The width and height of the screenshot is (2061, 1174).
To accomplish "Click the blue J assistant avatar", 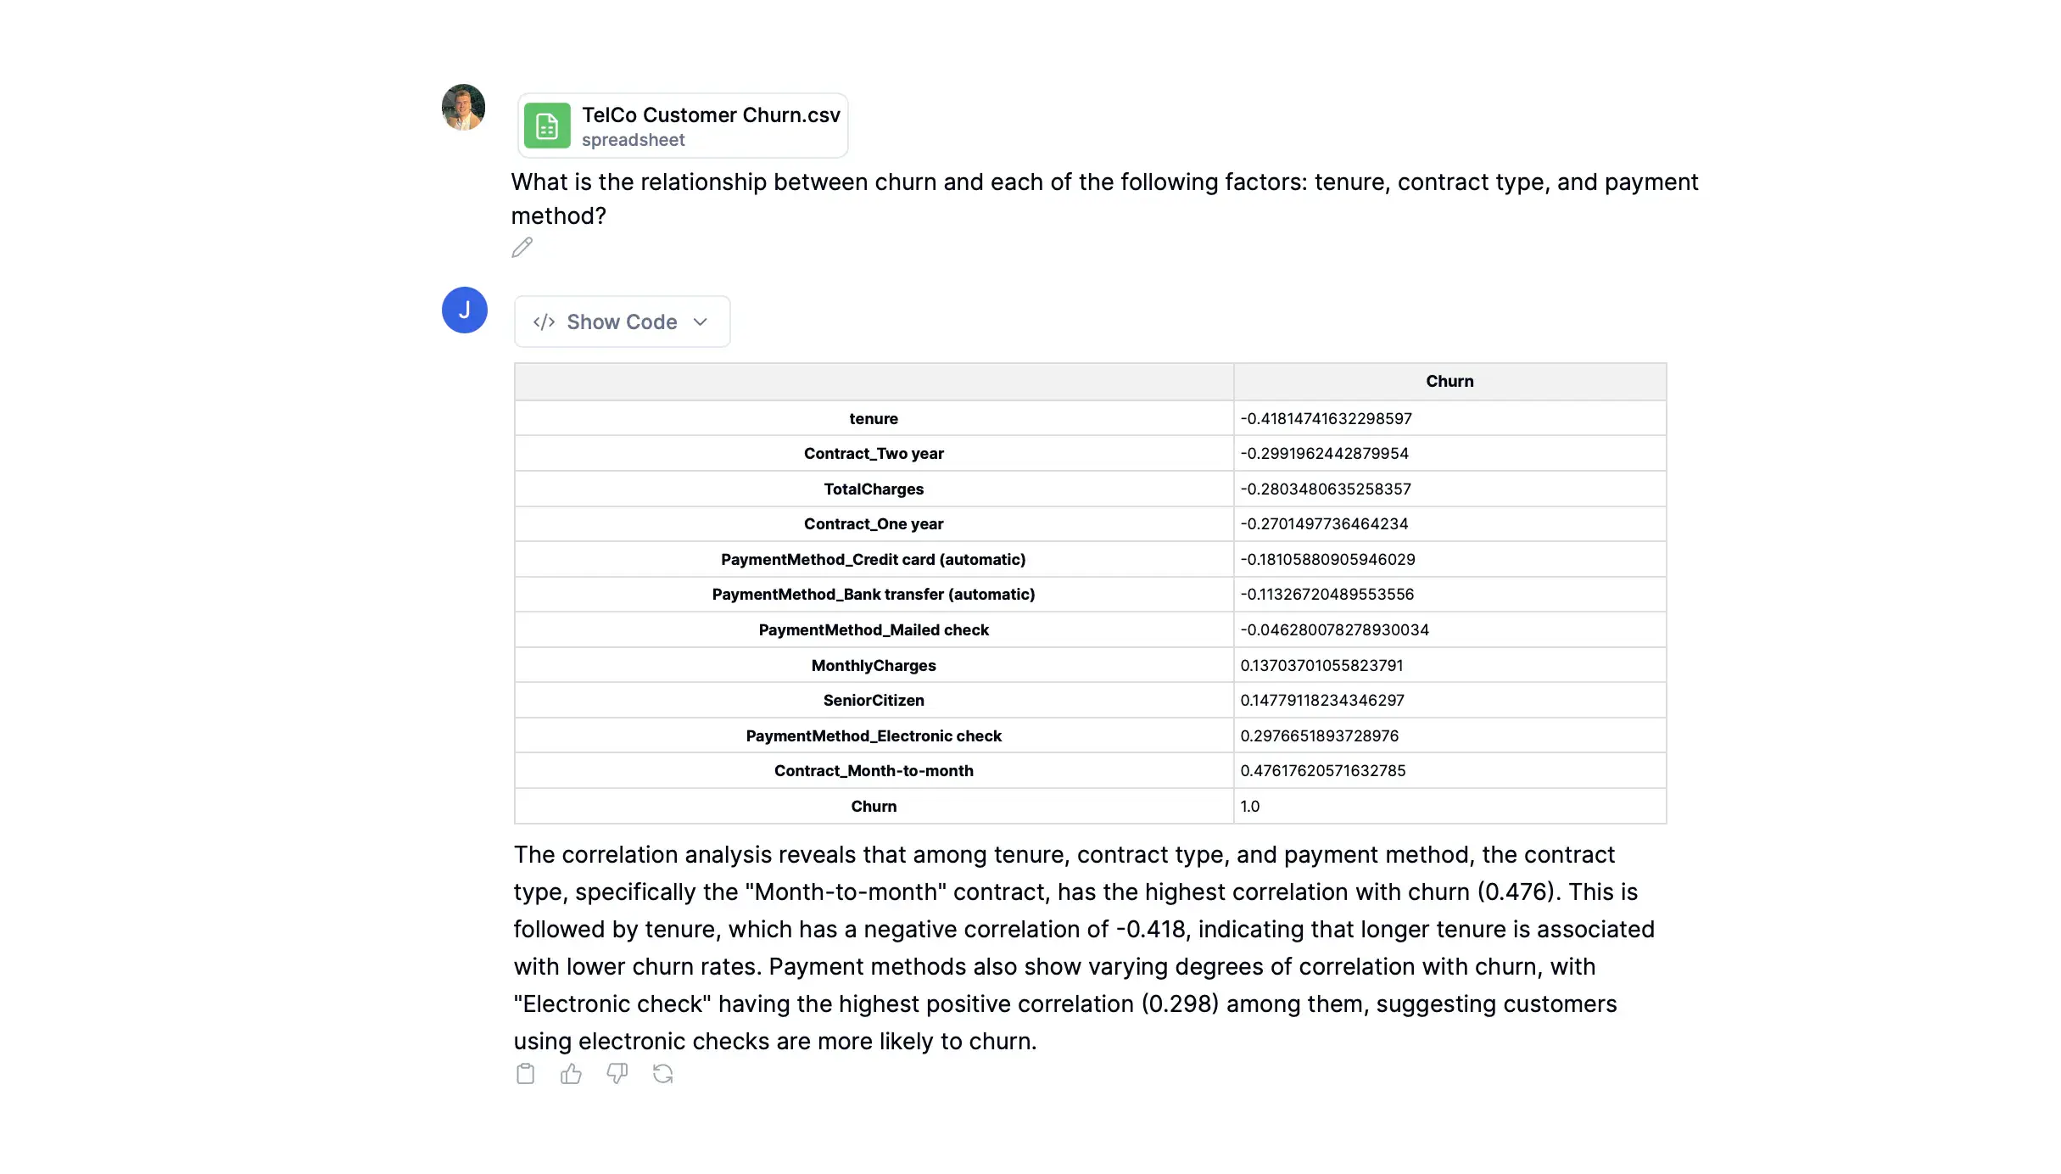I will pyautogui.click(x=464, y=310).
